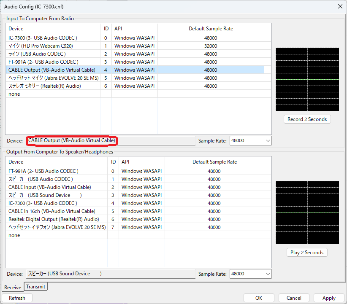Select FT-991A (2- USB Audio CODEC) output row
Viewport: 347px width, 304px height.
pyautogui.click(x=135, y=171)
